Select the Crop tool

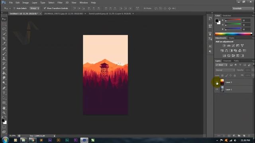[x=4, y=39]
